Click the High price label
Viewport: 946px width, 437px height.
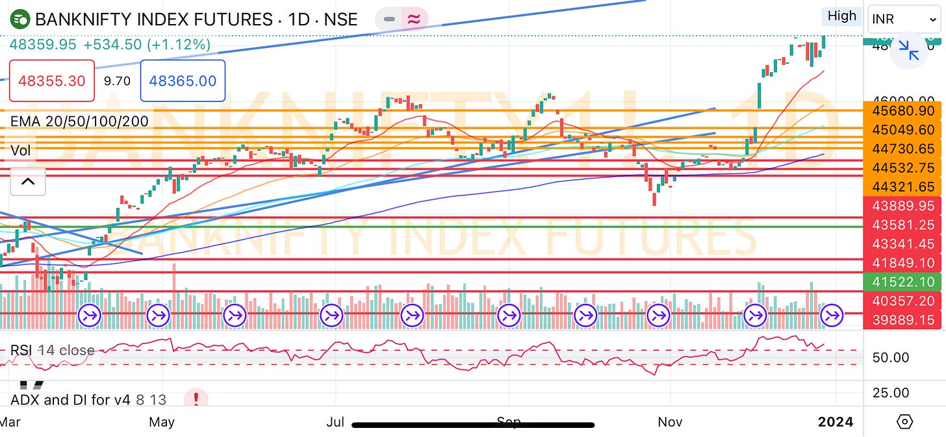(x=842, y=16)
